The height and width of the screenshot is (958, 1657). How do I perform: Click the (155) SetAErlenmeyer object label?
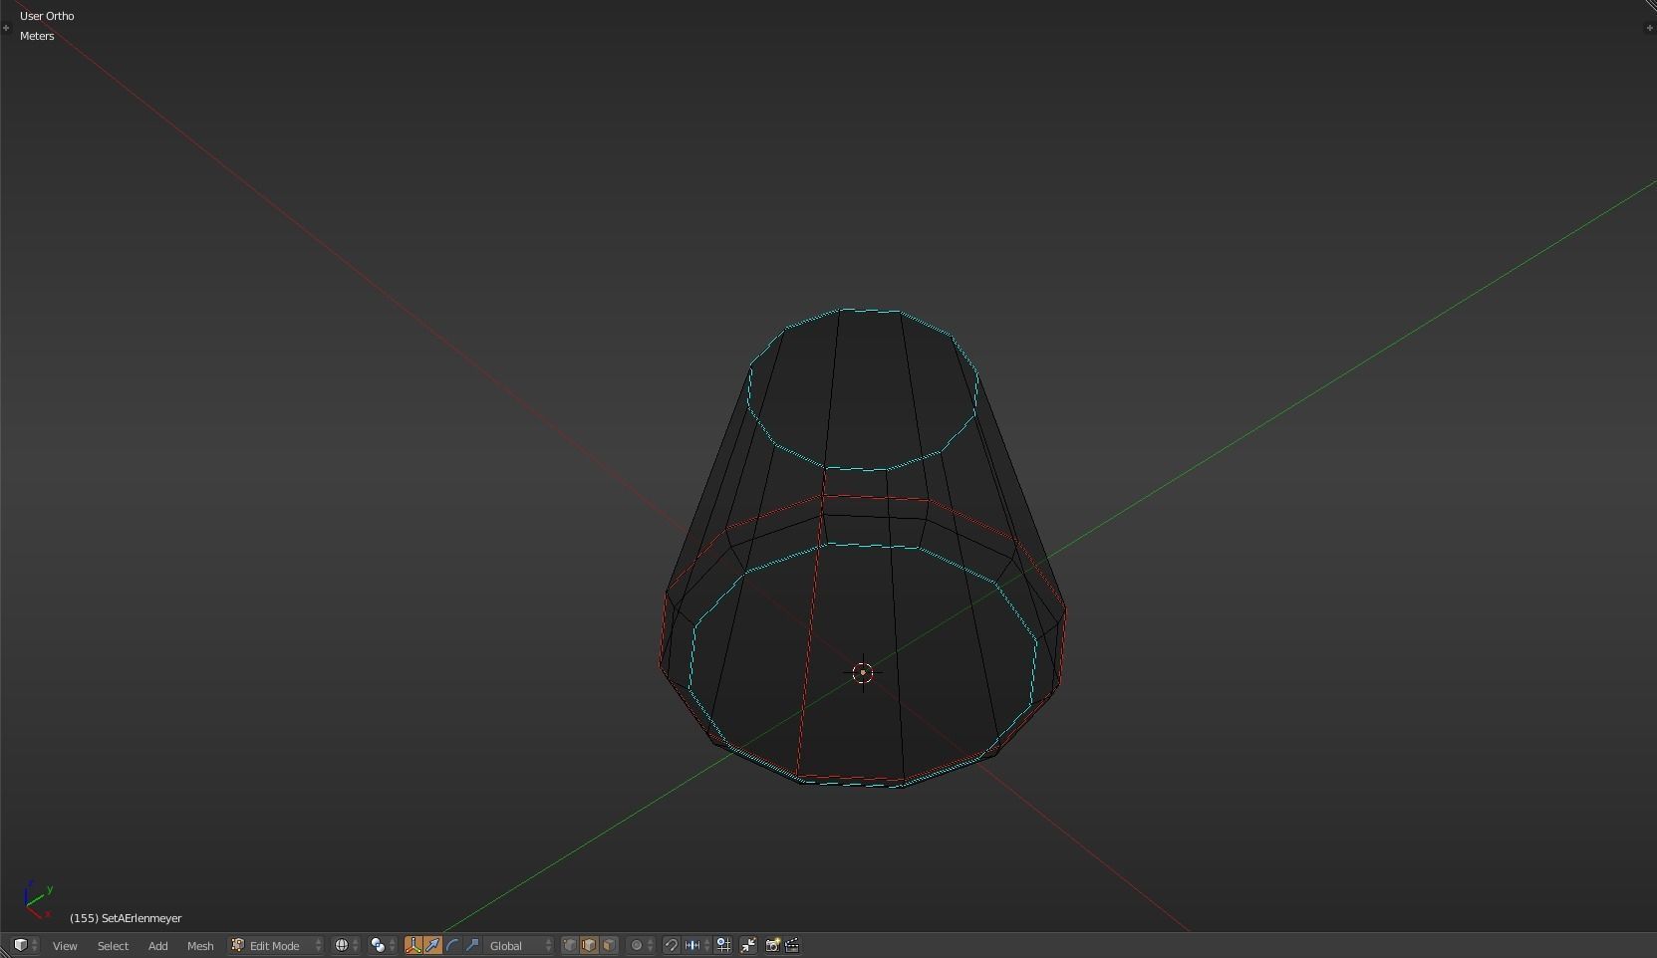tap(126, 918)
